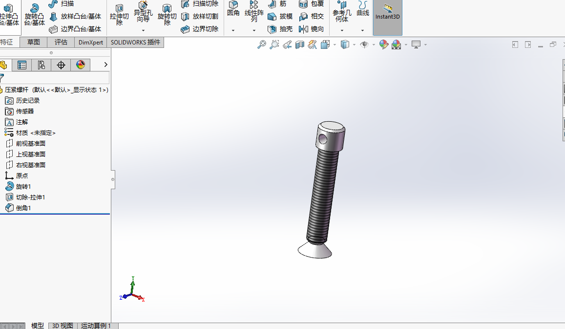Screen dimensions: 565x329
Task: Click the Section View icon
Action: 300,44
